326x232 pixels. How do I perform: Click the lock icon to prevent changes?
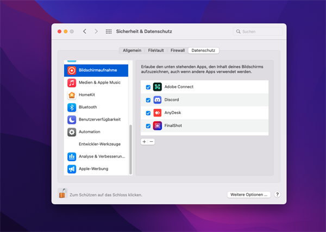click(62, 193)
